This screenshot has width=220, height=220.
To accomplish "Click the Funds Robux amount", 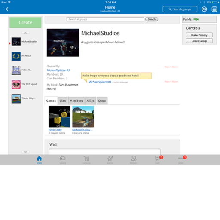I will (x=196, y=19).
